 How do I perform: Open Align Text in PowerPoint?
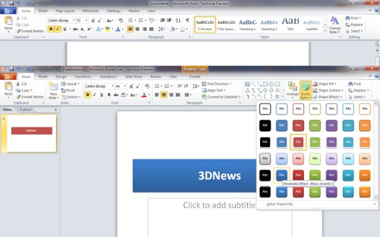(214, 90)
